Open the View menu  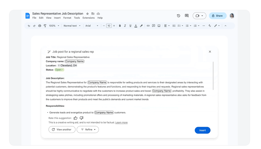pyautogui.click(x=49, y=18)
